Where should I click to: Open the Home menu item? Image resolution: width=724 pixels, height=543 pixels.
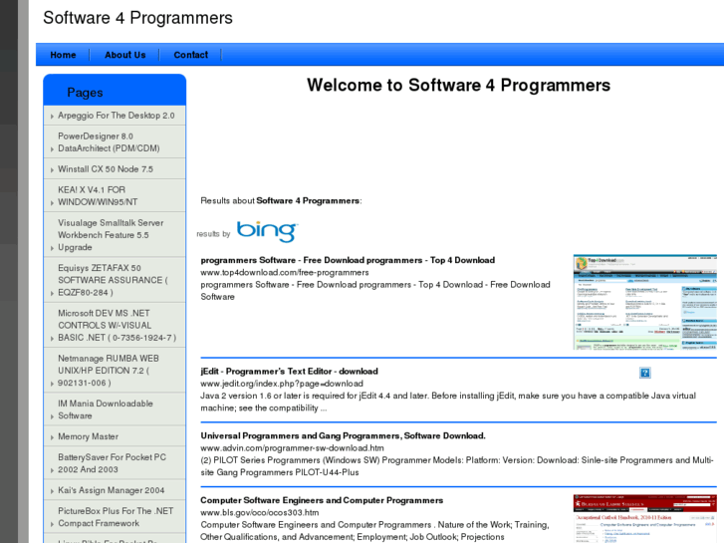(63, 55)
